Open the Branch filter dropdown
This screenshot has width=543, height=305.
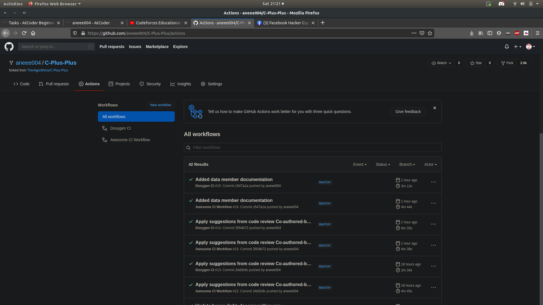(x=407, y=164)
